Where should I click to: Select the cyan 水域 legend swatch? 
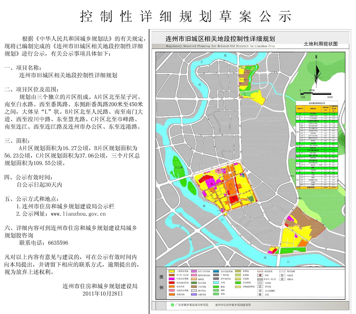click(x=216, y=282)
